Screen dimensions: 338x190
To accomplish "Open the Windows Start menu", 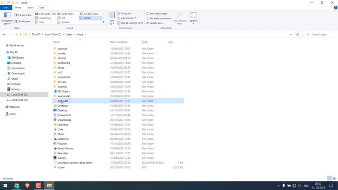I will tap(5, 185).
